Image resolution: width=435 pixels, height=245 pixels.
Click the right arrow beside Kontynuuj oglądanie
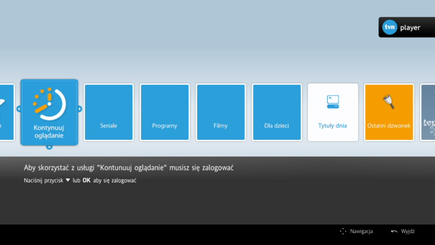80,109
